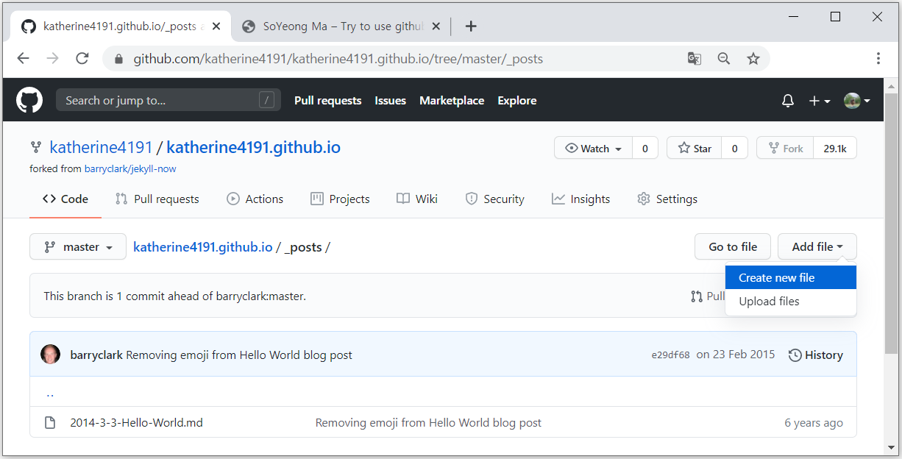Close the SoYeong Ma tab

coord(438,26)
